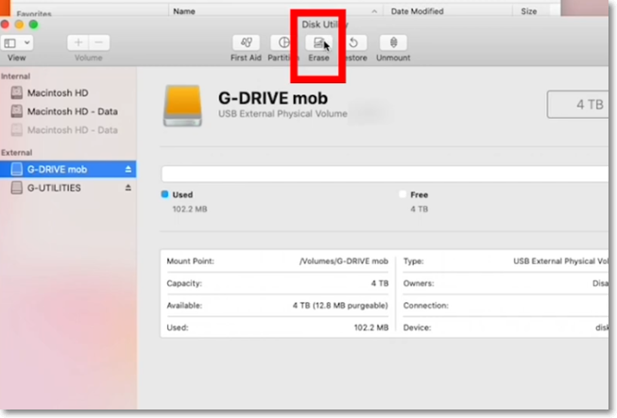Click the First Aid toolbar icon
Image resolution: width=617 pixels, height=418 pixels.
tap(246, 42)
